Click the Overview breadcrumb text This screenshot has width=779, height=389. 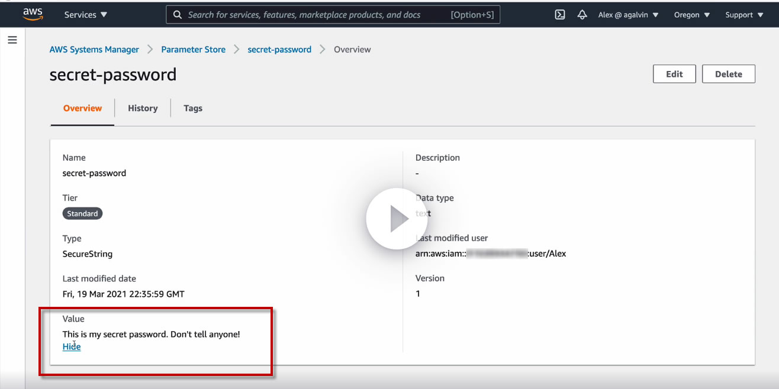click(352, 50)
